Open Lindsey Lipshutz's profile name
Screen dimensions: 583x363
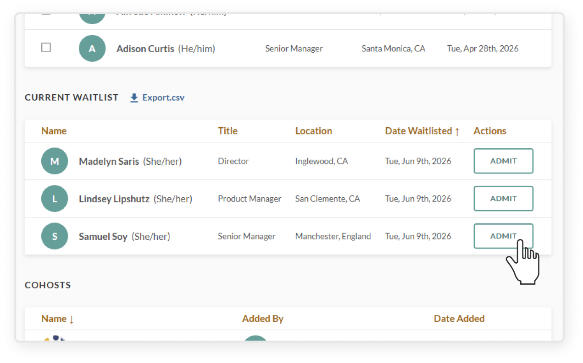(x=114, y=199)
